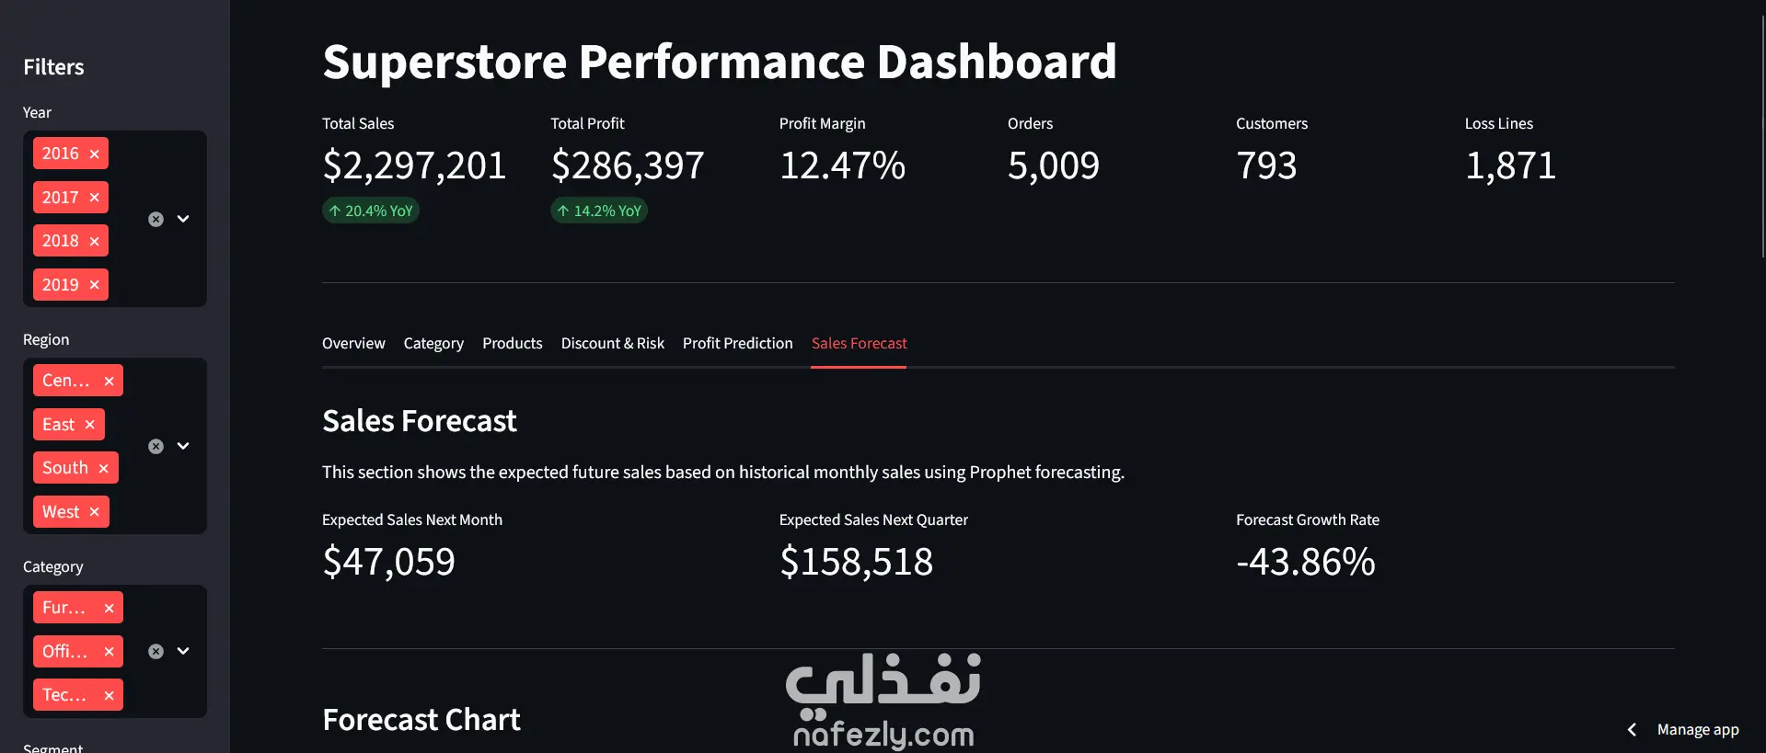Go to the Products tab

(512, 343)
